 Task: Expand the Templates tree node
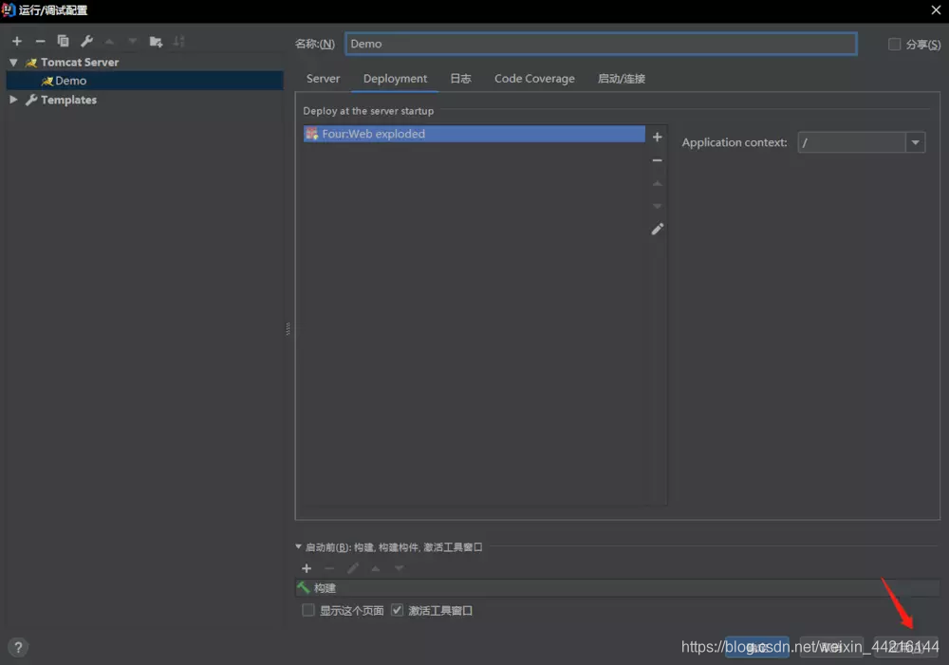(x=13, y=100)
